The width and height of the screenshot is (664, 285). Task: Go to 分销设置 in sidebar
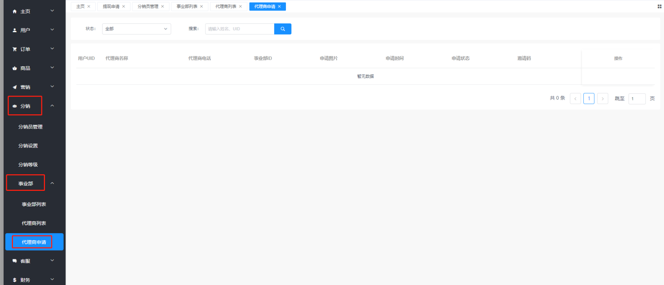click(x=28, y=146)
